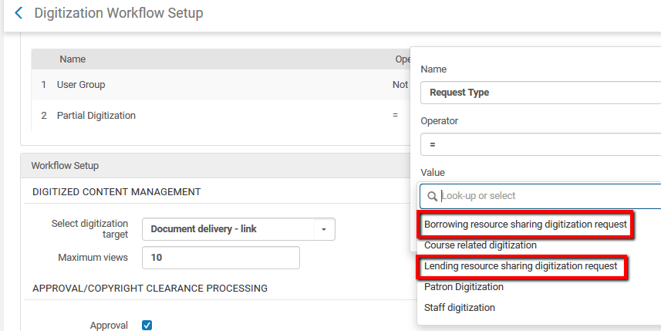Click the Workflow Setup section header
Screen dimensions: 661x331
pyautogui.click(x=65, y=166)
